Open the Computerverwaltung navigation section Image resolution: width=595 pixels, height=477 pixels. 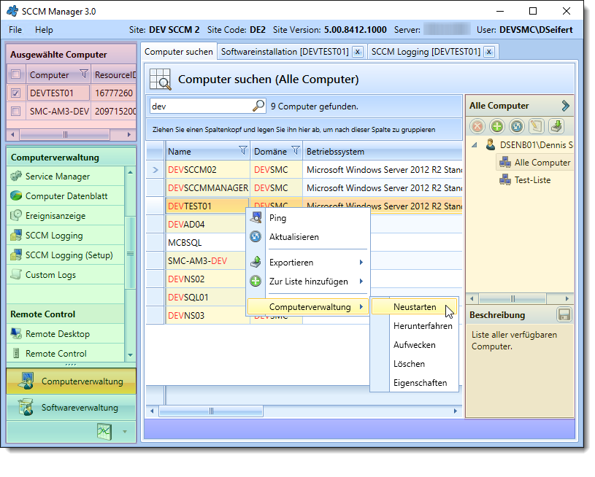(x=72, y=381)
